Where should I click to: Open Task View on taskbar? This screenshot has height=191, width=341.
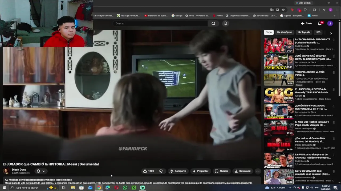(x=64, y=188)
